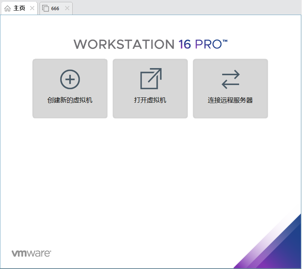Image resolution: width=302 pixels, height=269 pixels.
Task: Click the home icon on 主页 tab
Action: pyautogui.click(x=8, y=9)
